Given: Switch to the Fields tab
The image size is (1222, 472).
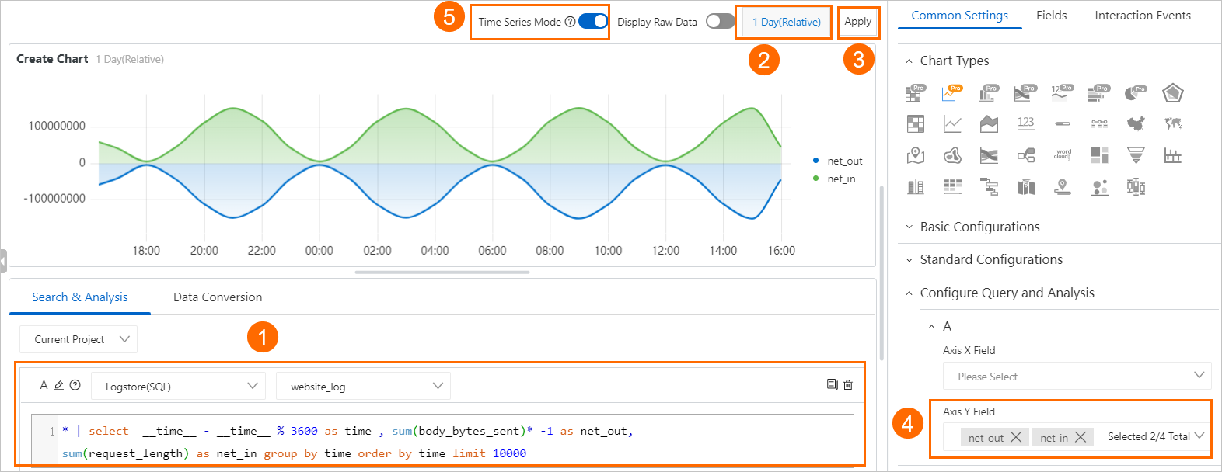Looking at the screenshot, I should point(1051,16).
